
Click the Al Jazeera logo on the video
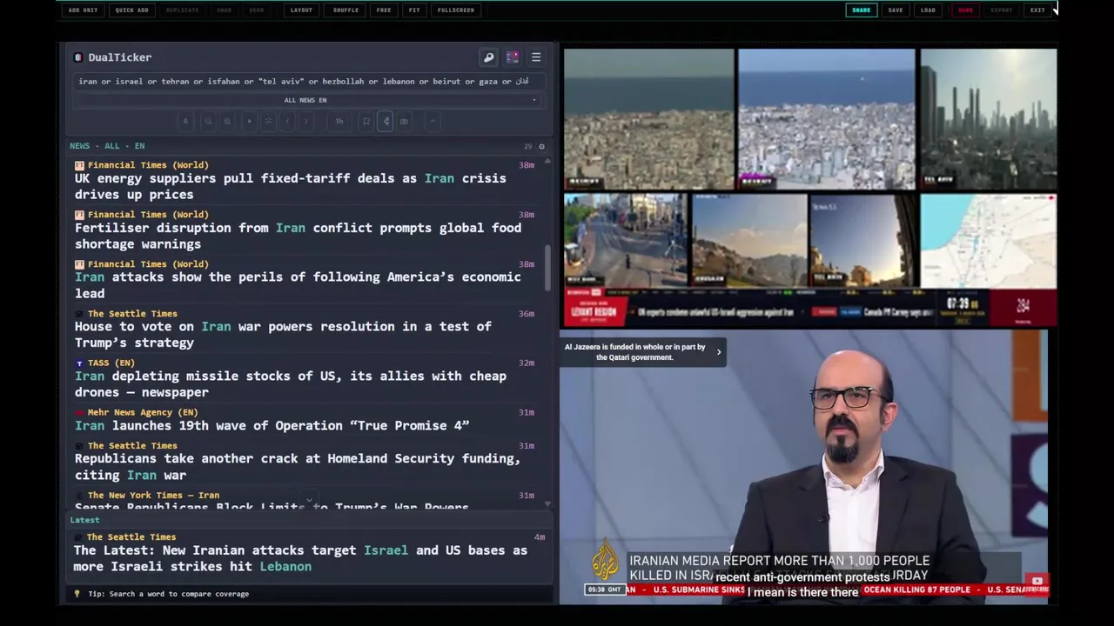point(606,561)
